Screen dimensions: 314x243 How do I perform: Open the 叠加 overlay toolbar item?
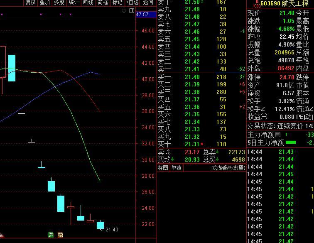(45, 2)
